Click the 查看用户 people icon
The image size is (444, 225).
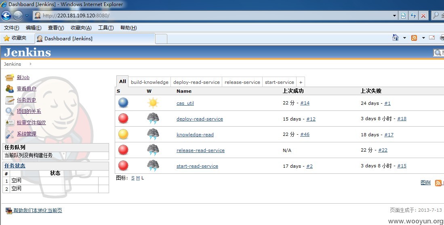10,89
